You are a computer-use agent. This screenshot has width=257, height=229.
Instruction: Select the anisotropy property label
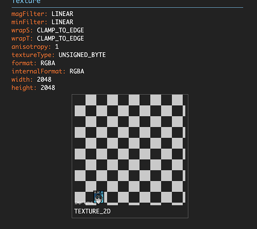pyautogui.click(x=31, y=47)
